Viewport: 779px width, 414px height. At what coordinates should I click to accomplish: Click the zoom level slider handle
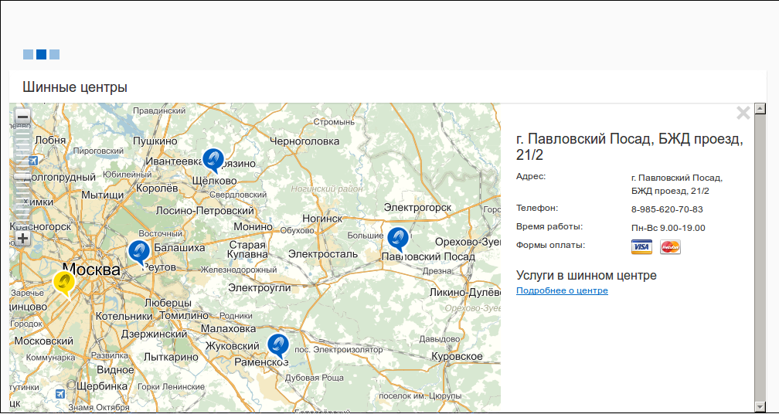click(23, 176)
